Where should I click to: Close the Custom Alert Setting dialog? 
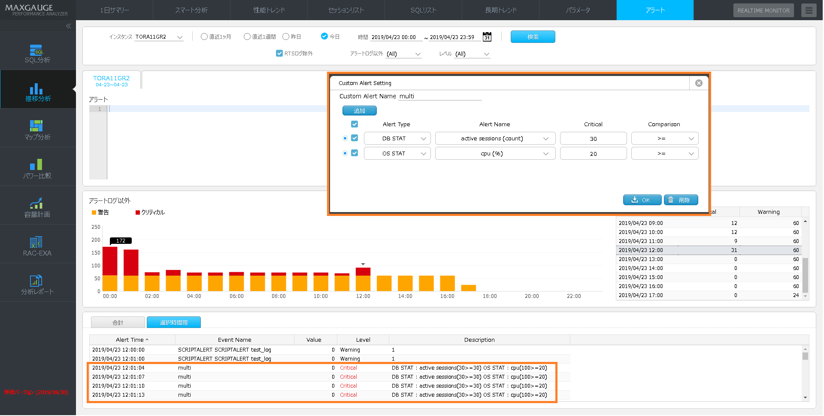click(x=699, y=83)
